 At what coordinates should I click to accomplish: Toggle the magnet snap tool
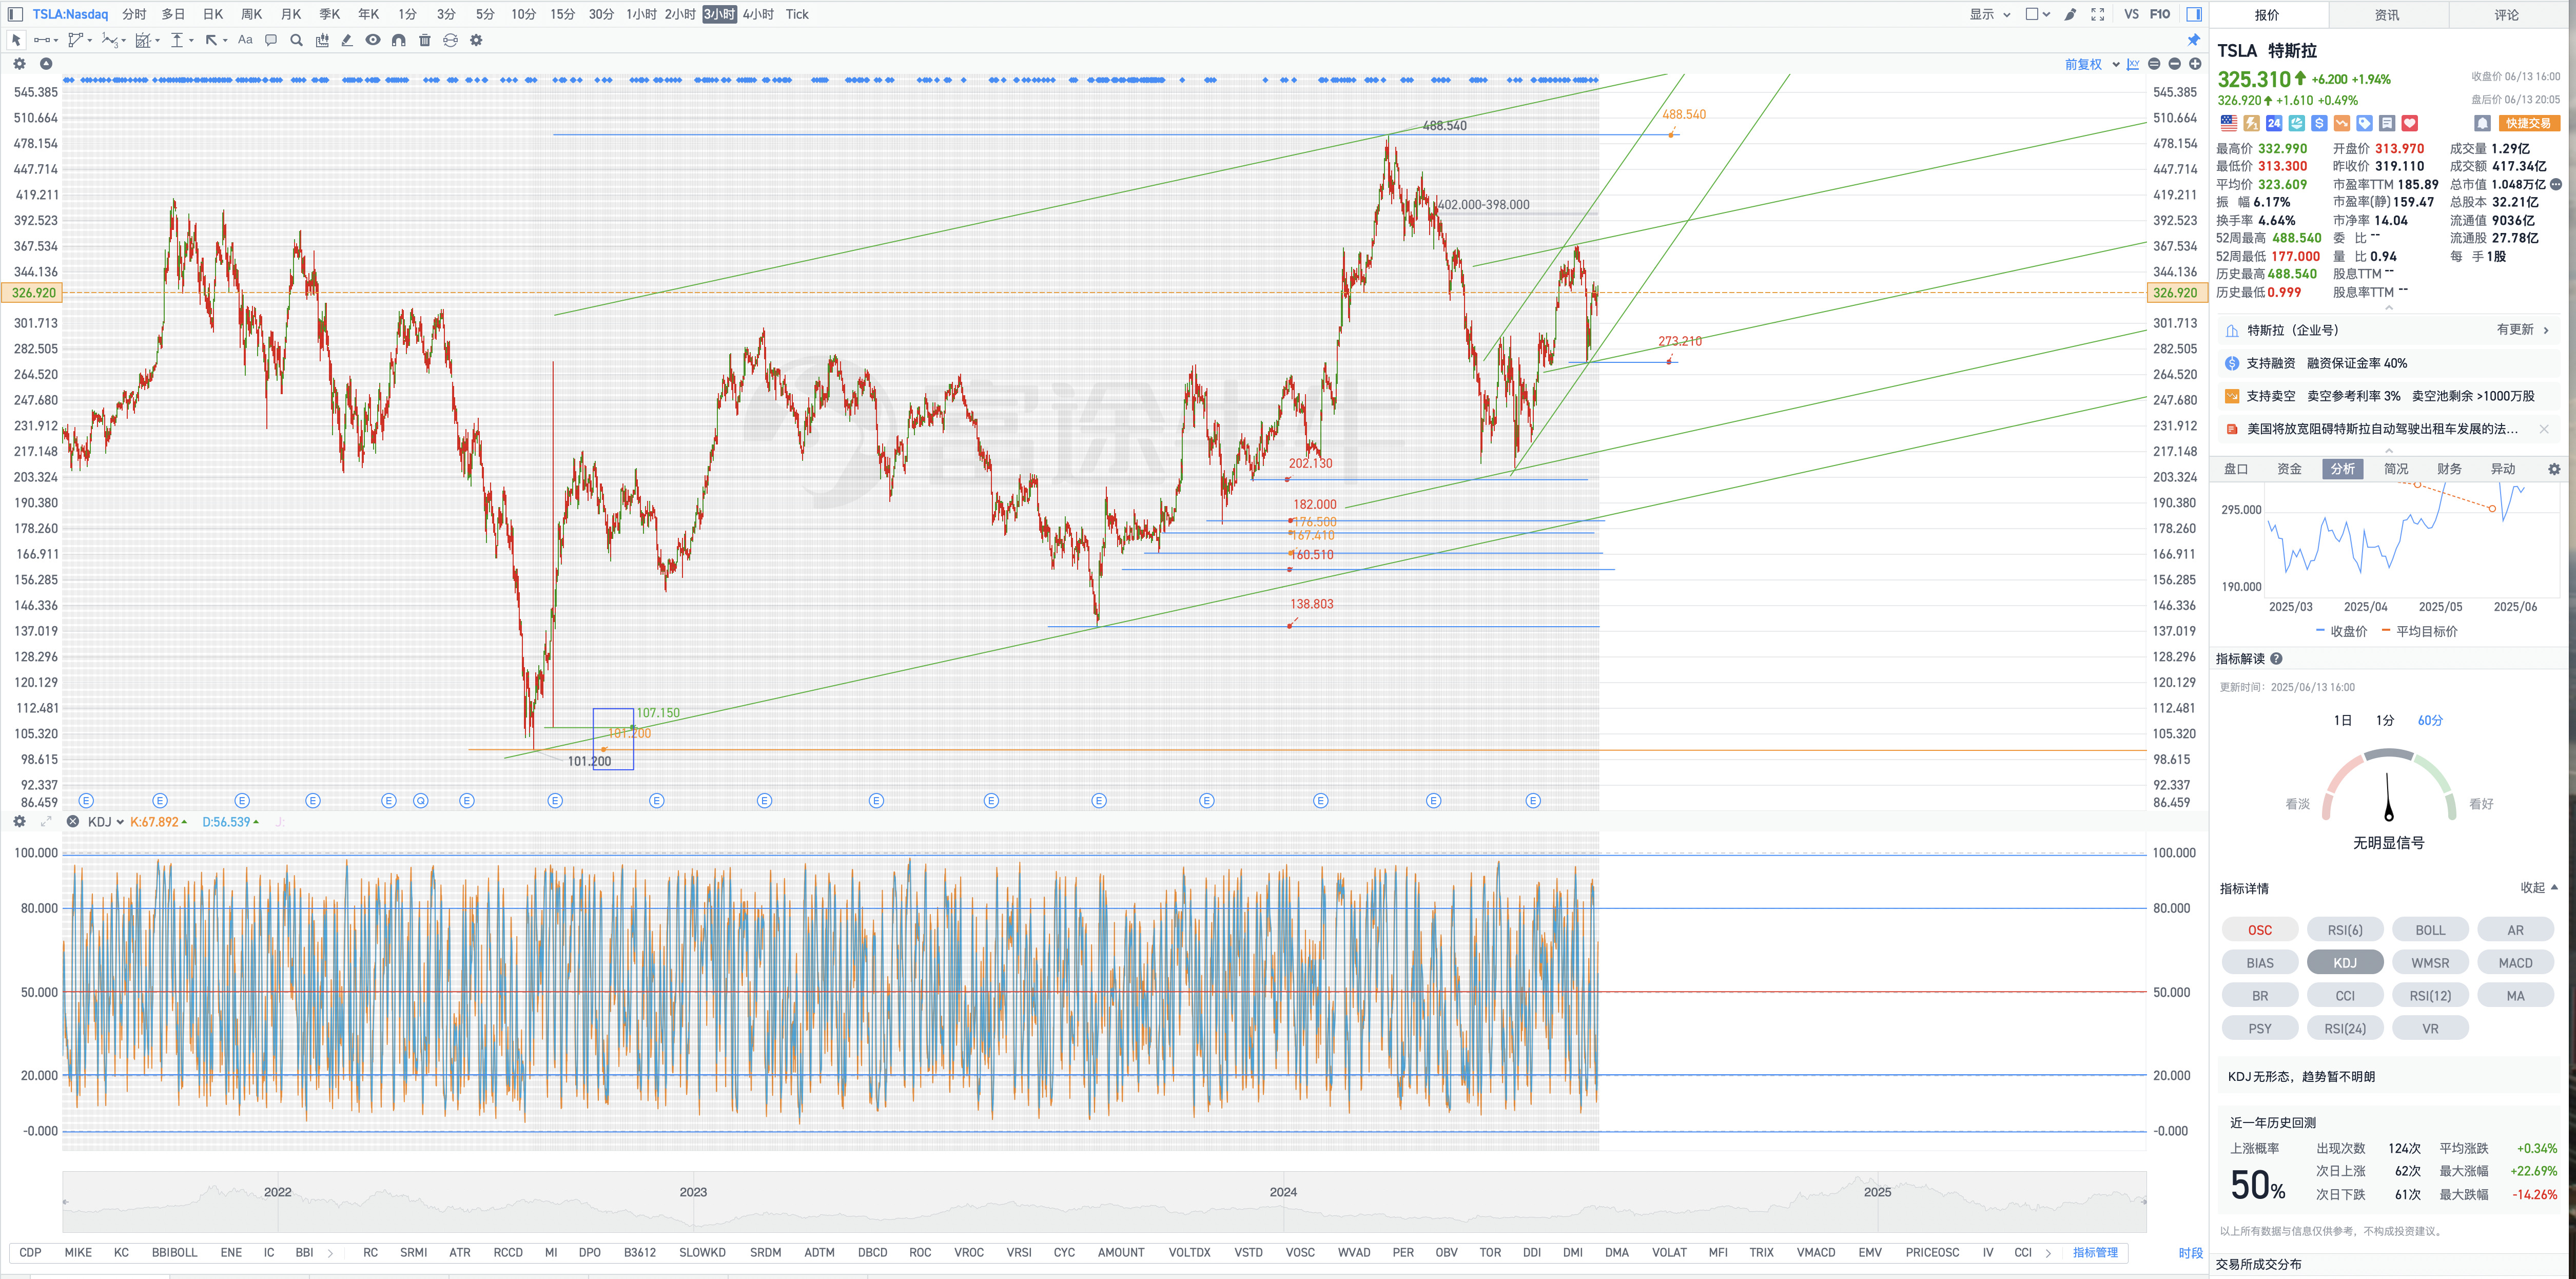tap(399, 40)
